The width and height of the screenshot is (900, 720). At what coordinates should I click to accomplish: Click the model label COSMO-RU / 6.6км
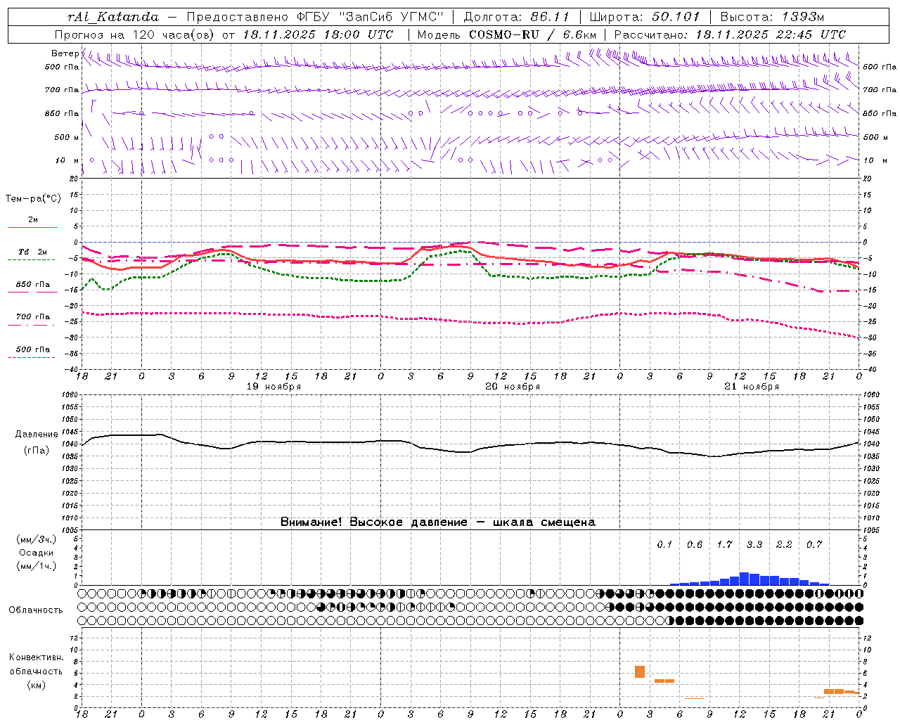tap(532, 34)
